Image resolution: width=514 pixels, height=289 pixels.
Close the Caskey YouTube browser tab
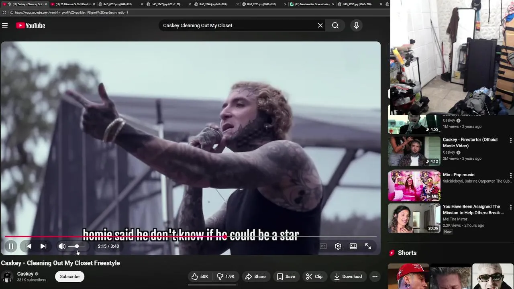tap(46, 4)
